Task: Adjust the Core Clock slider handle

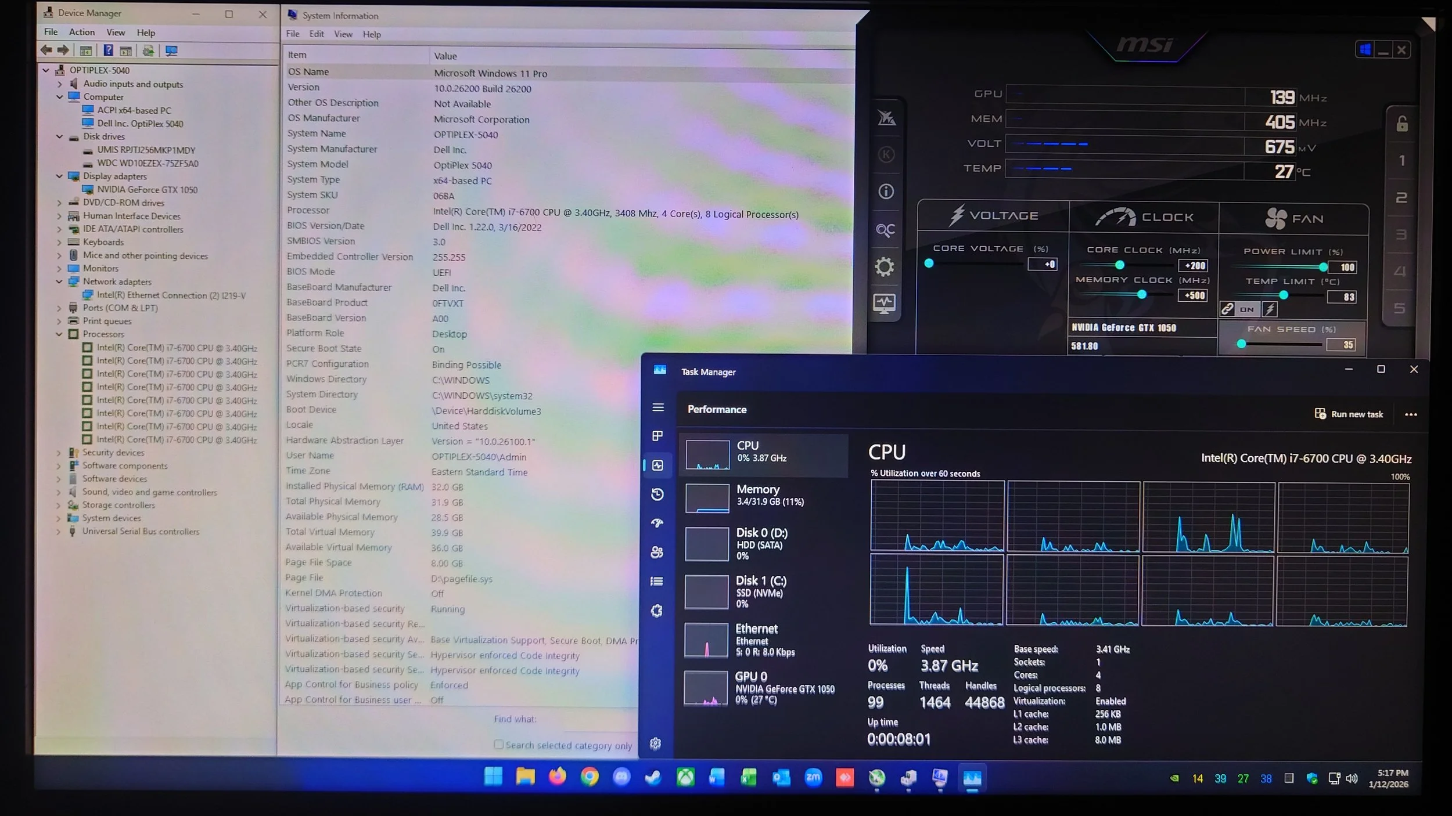Action: tap(1119, 265)
